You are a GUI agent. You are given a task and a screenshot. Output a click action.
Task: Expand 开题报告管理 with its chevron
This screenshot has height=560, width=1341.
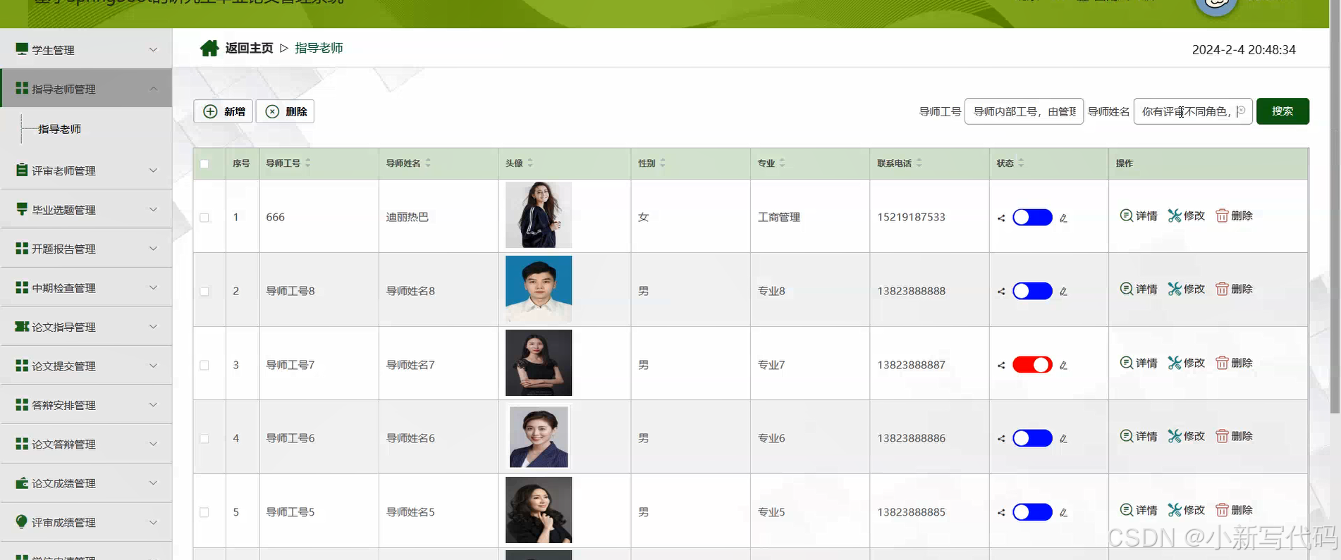(x=153, y=248)
